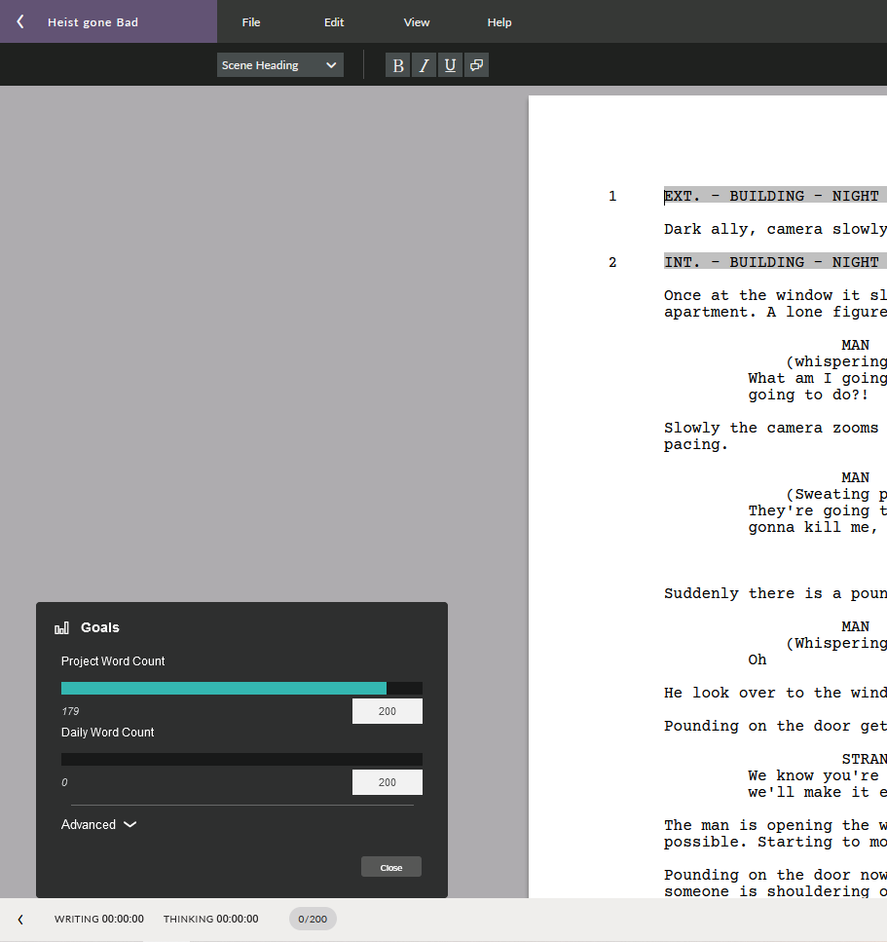Click the action line Slowly the camera zooms

(772, 428)
